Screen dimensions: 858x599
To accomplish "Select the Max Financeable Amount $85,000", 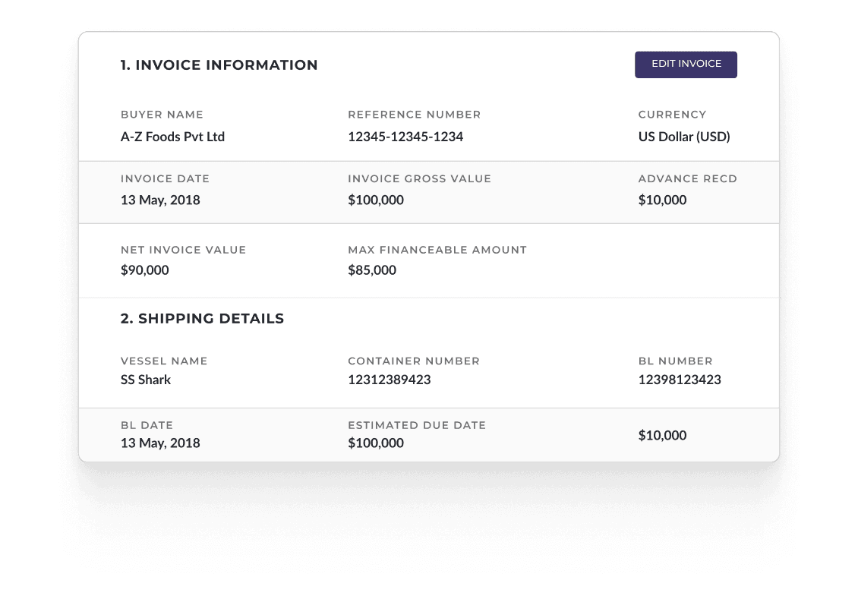I will (x=371, y=270).
